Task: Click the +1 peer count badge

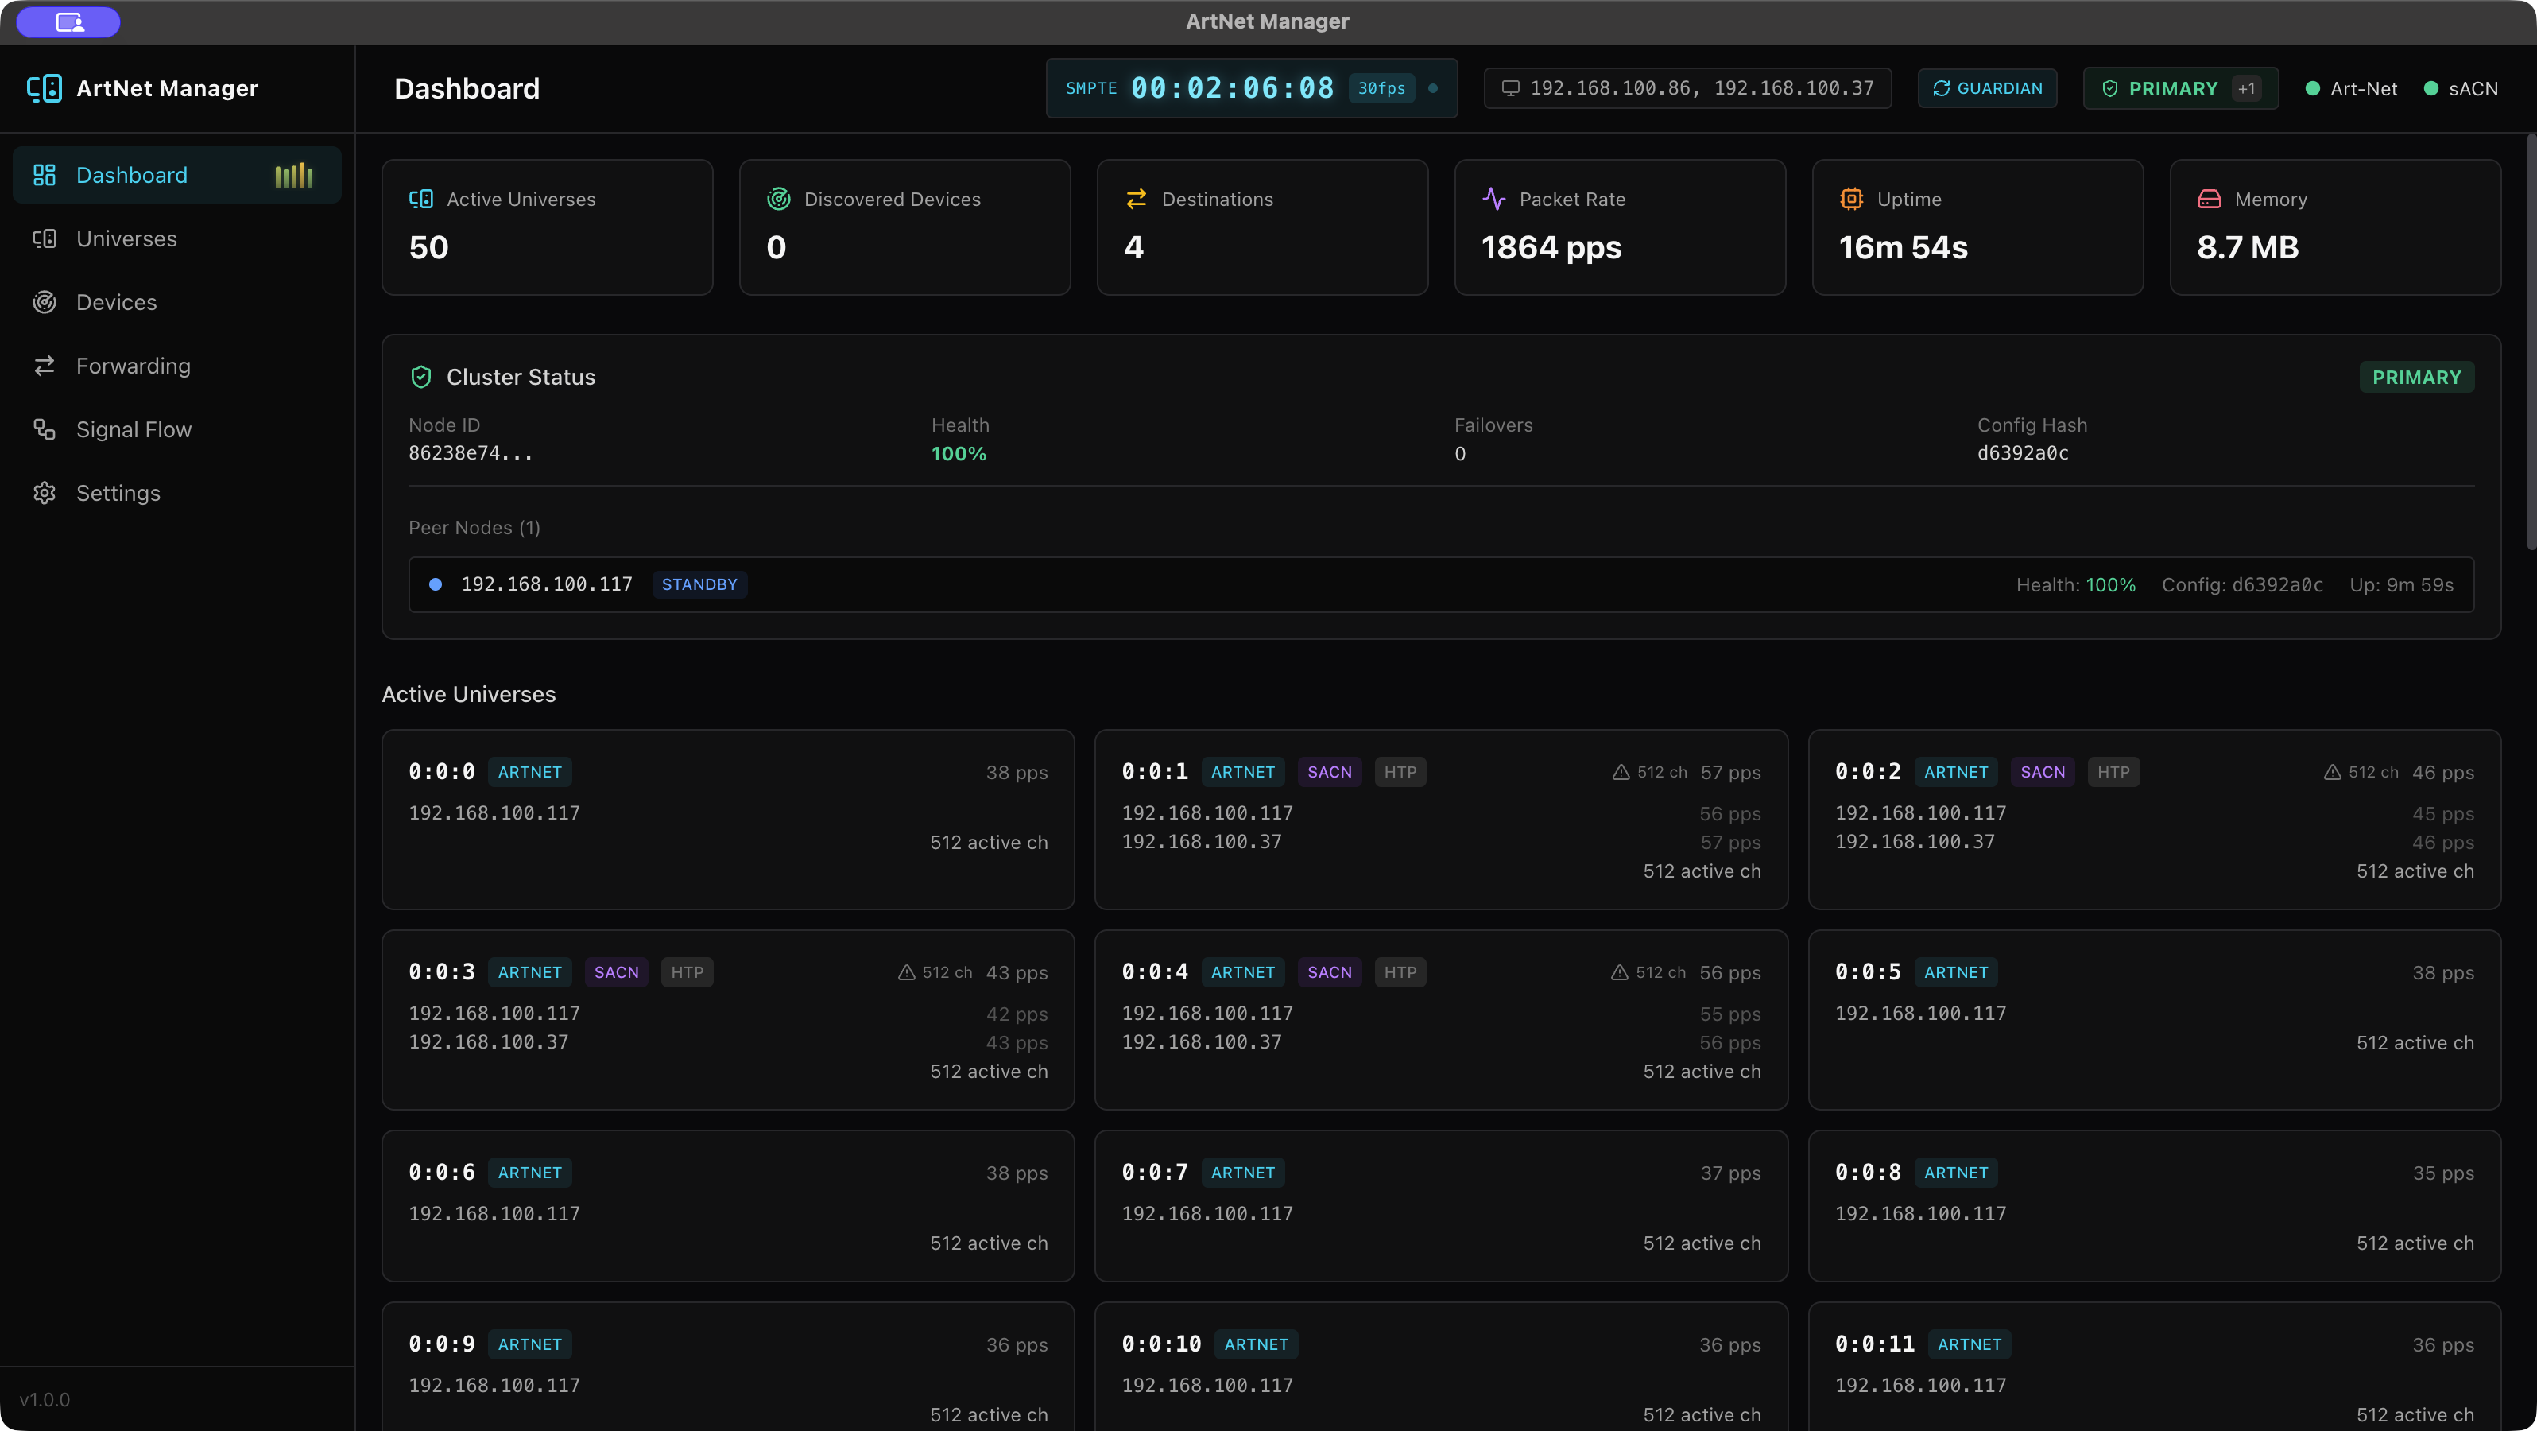Action: (x=2245, y=88)
